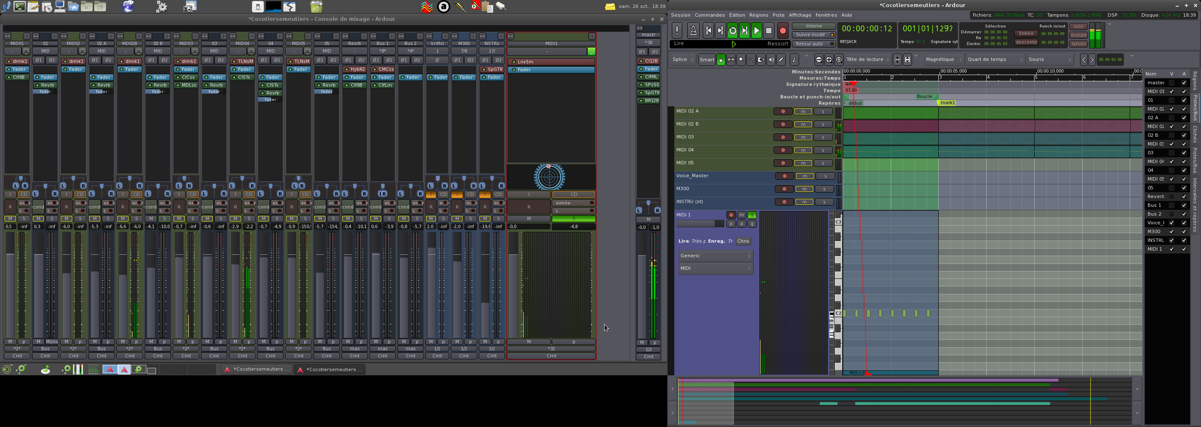1201x427 pixels.
Task: Select the pencil Draw tool
Action: coord(781,60)
